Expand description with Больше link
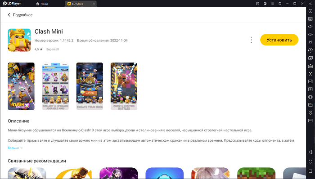315x179 pixels. [15, 148]
